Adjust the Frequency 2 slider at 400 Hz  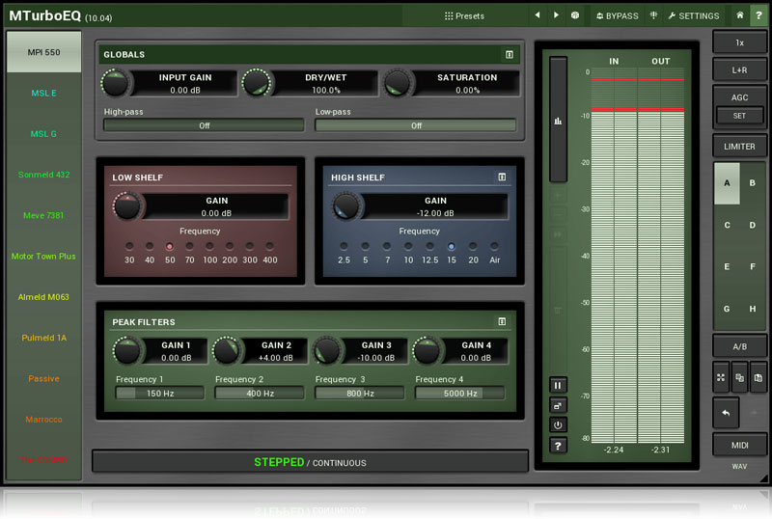[260, 394]
